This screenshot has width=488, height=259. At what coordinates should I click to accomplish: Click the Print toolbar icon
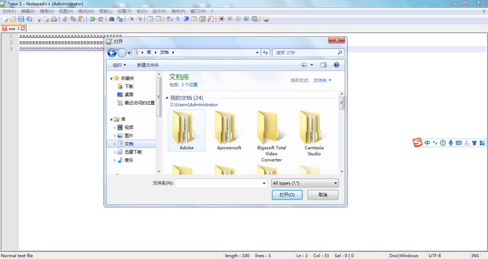(x=54, y=19)
